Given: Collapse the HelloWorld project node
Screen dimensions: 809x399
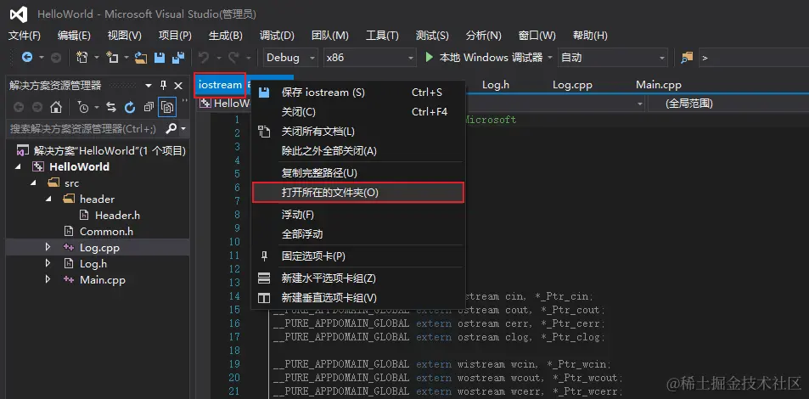Looking at the screenshot, I should click(x=19, y=166).
